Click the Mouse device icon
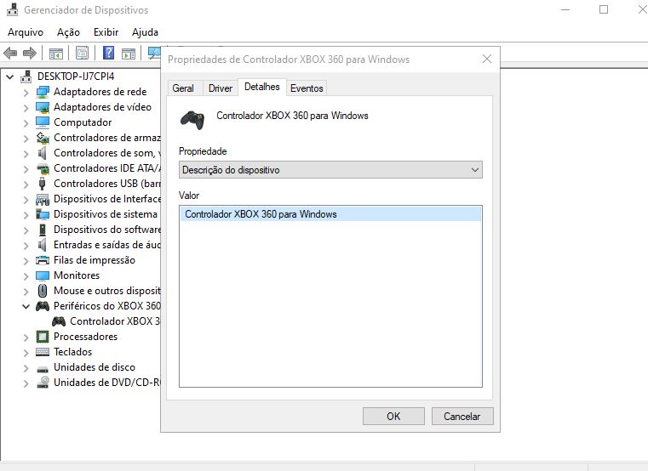648x471 pixels. point(43,291)
